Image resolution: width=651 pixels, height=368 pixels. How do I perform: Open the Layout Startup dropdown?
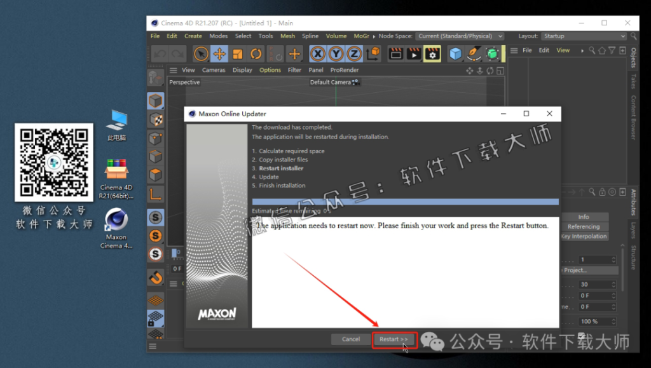(x=580, y=36)
